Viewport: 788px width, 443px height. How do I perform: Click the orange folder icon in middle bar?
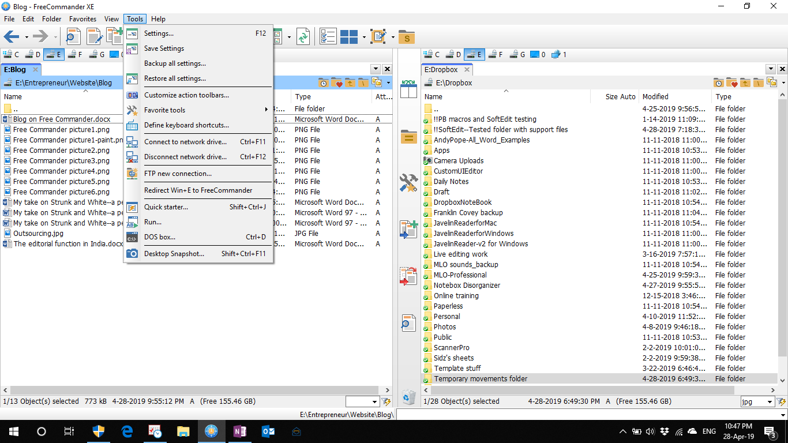[x=408, y=137]
